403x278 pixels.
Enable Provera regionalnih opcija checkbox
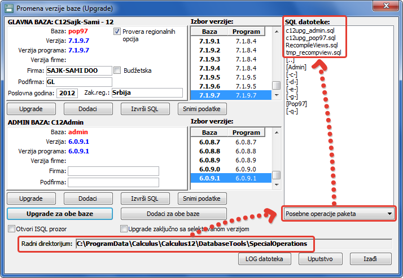click(x=117, y=32)
